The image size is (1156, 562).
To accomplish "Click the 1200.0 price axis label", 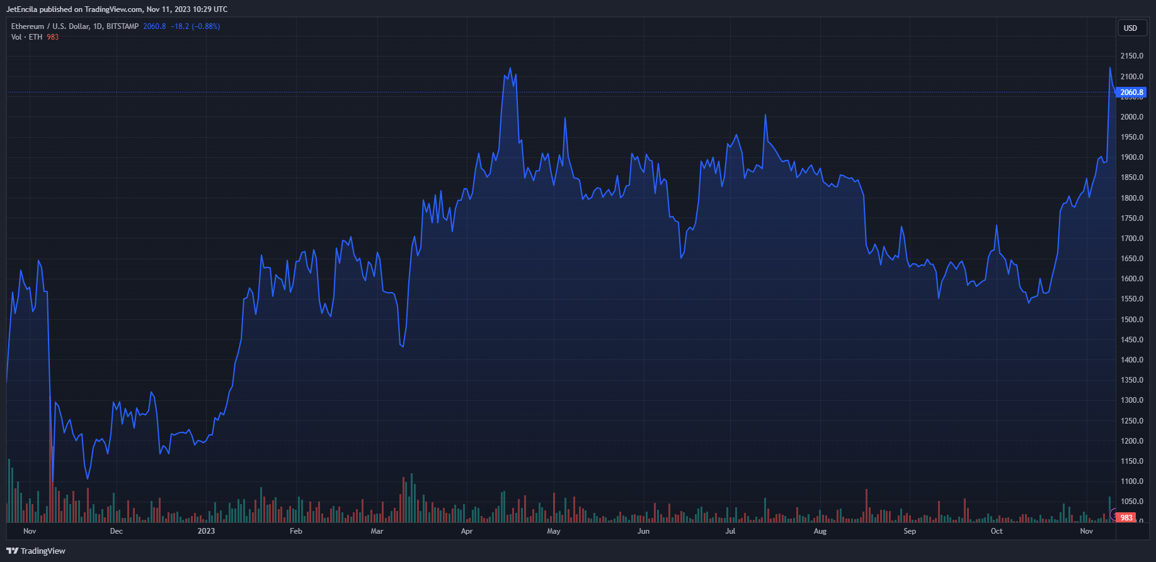I will [1131, 441].
